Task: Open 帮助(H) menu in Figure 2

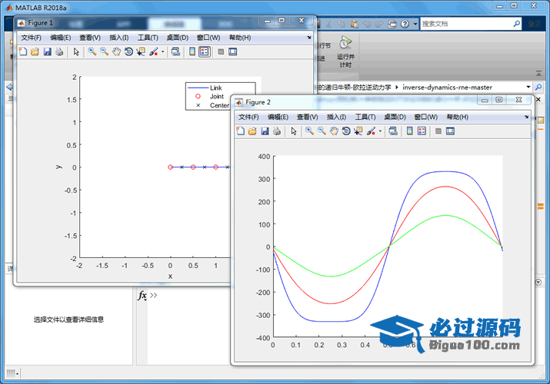Action: 458,117
